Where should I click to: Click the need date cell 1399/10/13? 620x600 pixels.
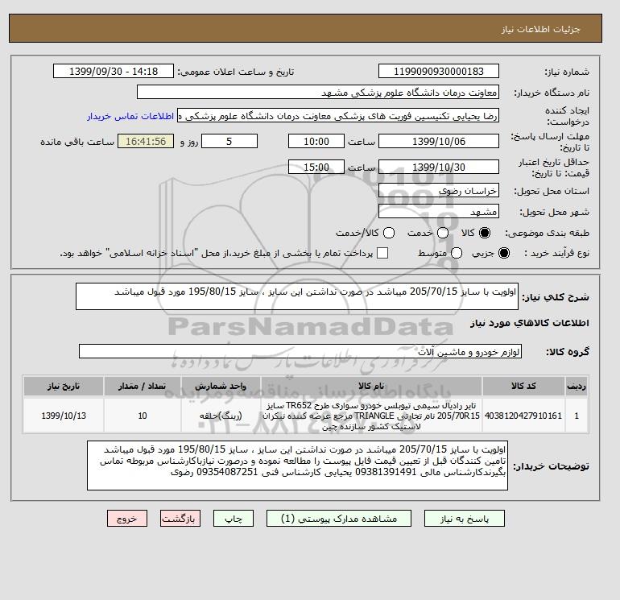64,416
